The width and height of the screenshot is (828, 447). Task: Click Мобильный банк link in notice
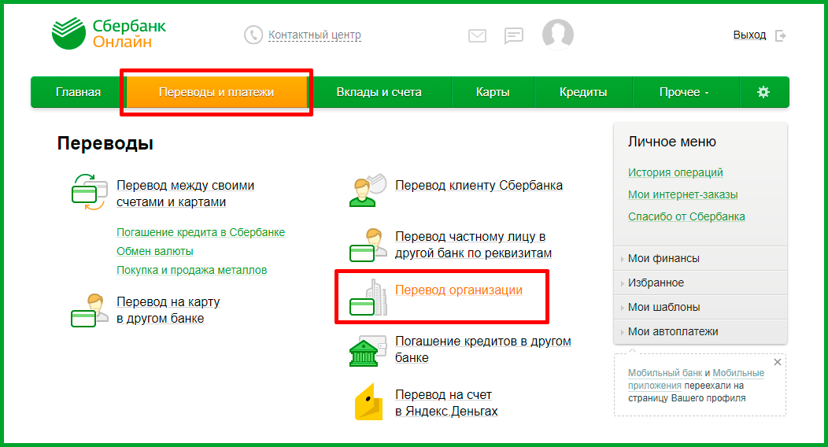(x=665, y=372)
